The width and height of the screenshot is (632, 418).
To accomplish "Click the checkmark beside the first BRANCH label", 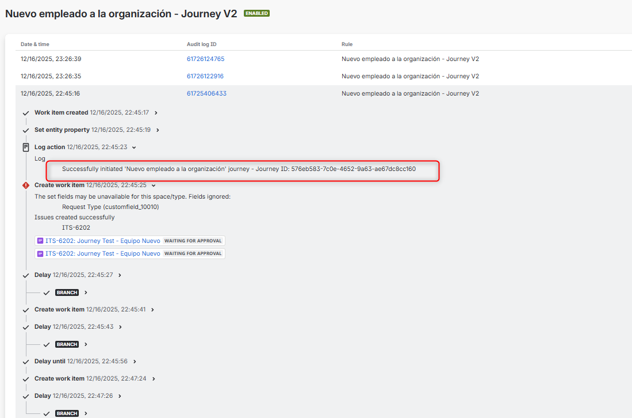I will pos(47,292).
